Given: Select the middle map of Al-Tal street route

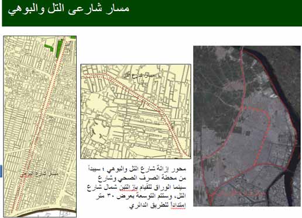Looking at the screenshot, I should pos(136,111).
